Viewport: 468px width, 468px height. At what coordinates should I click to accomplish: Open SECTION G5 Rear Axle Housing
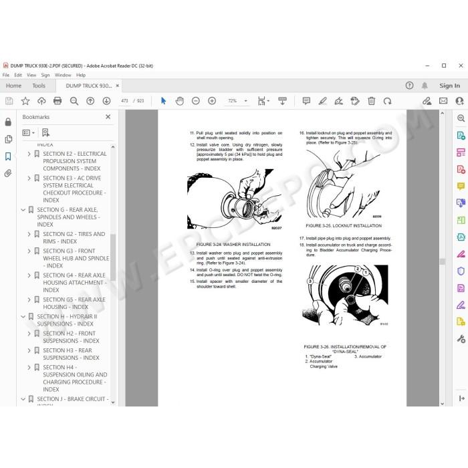[74, 304]
